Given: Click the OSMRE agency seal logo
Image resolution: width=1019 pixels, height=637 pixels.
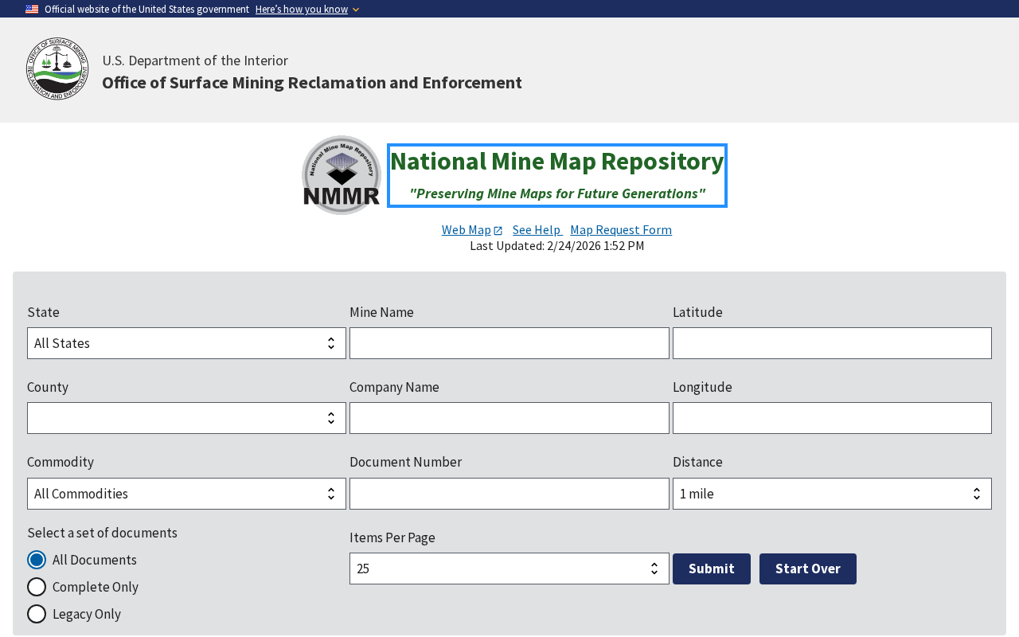Looking at the screenshot, I should point(57,68).
